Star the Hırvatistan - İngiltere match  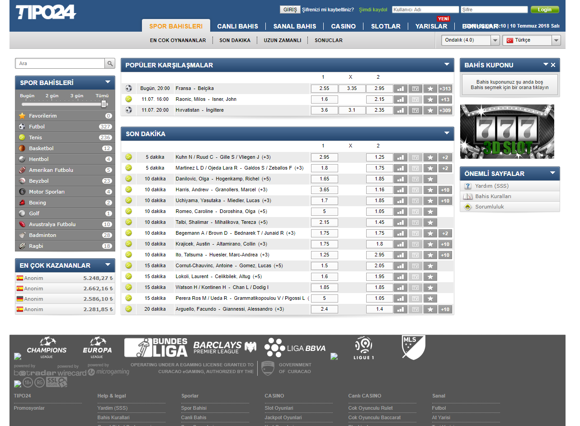[x=430, y=110]
